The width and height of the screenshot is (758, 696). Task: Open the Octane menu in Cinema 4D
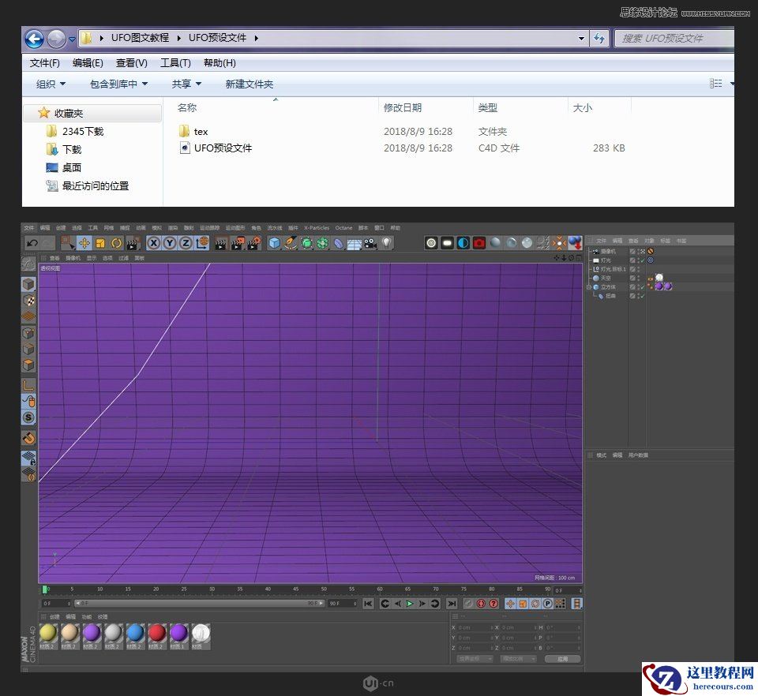[343, 227]
